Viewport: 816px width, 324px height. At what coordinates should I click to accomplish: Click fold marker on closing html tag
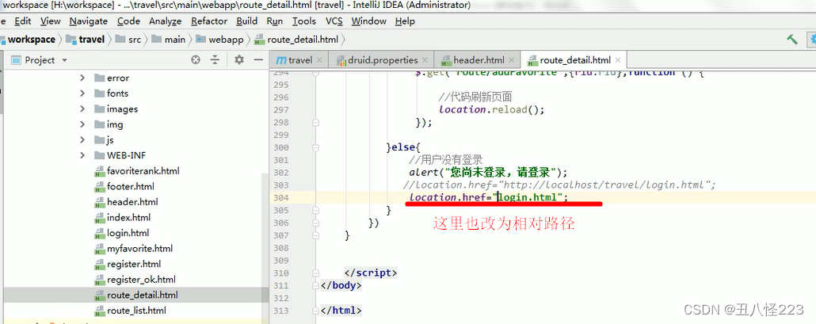(315, 311)
